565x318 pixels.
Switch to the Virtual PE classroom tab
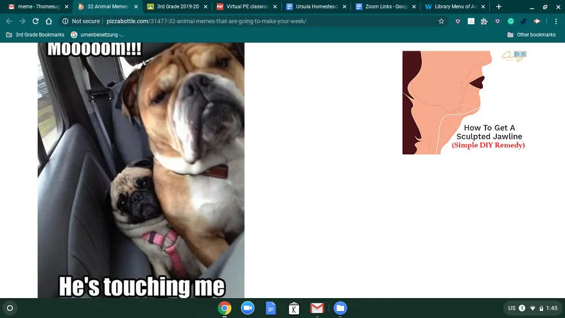click(247, 6)
